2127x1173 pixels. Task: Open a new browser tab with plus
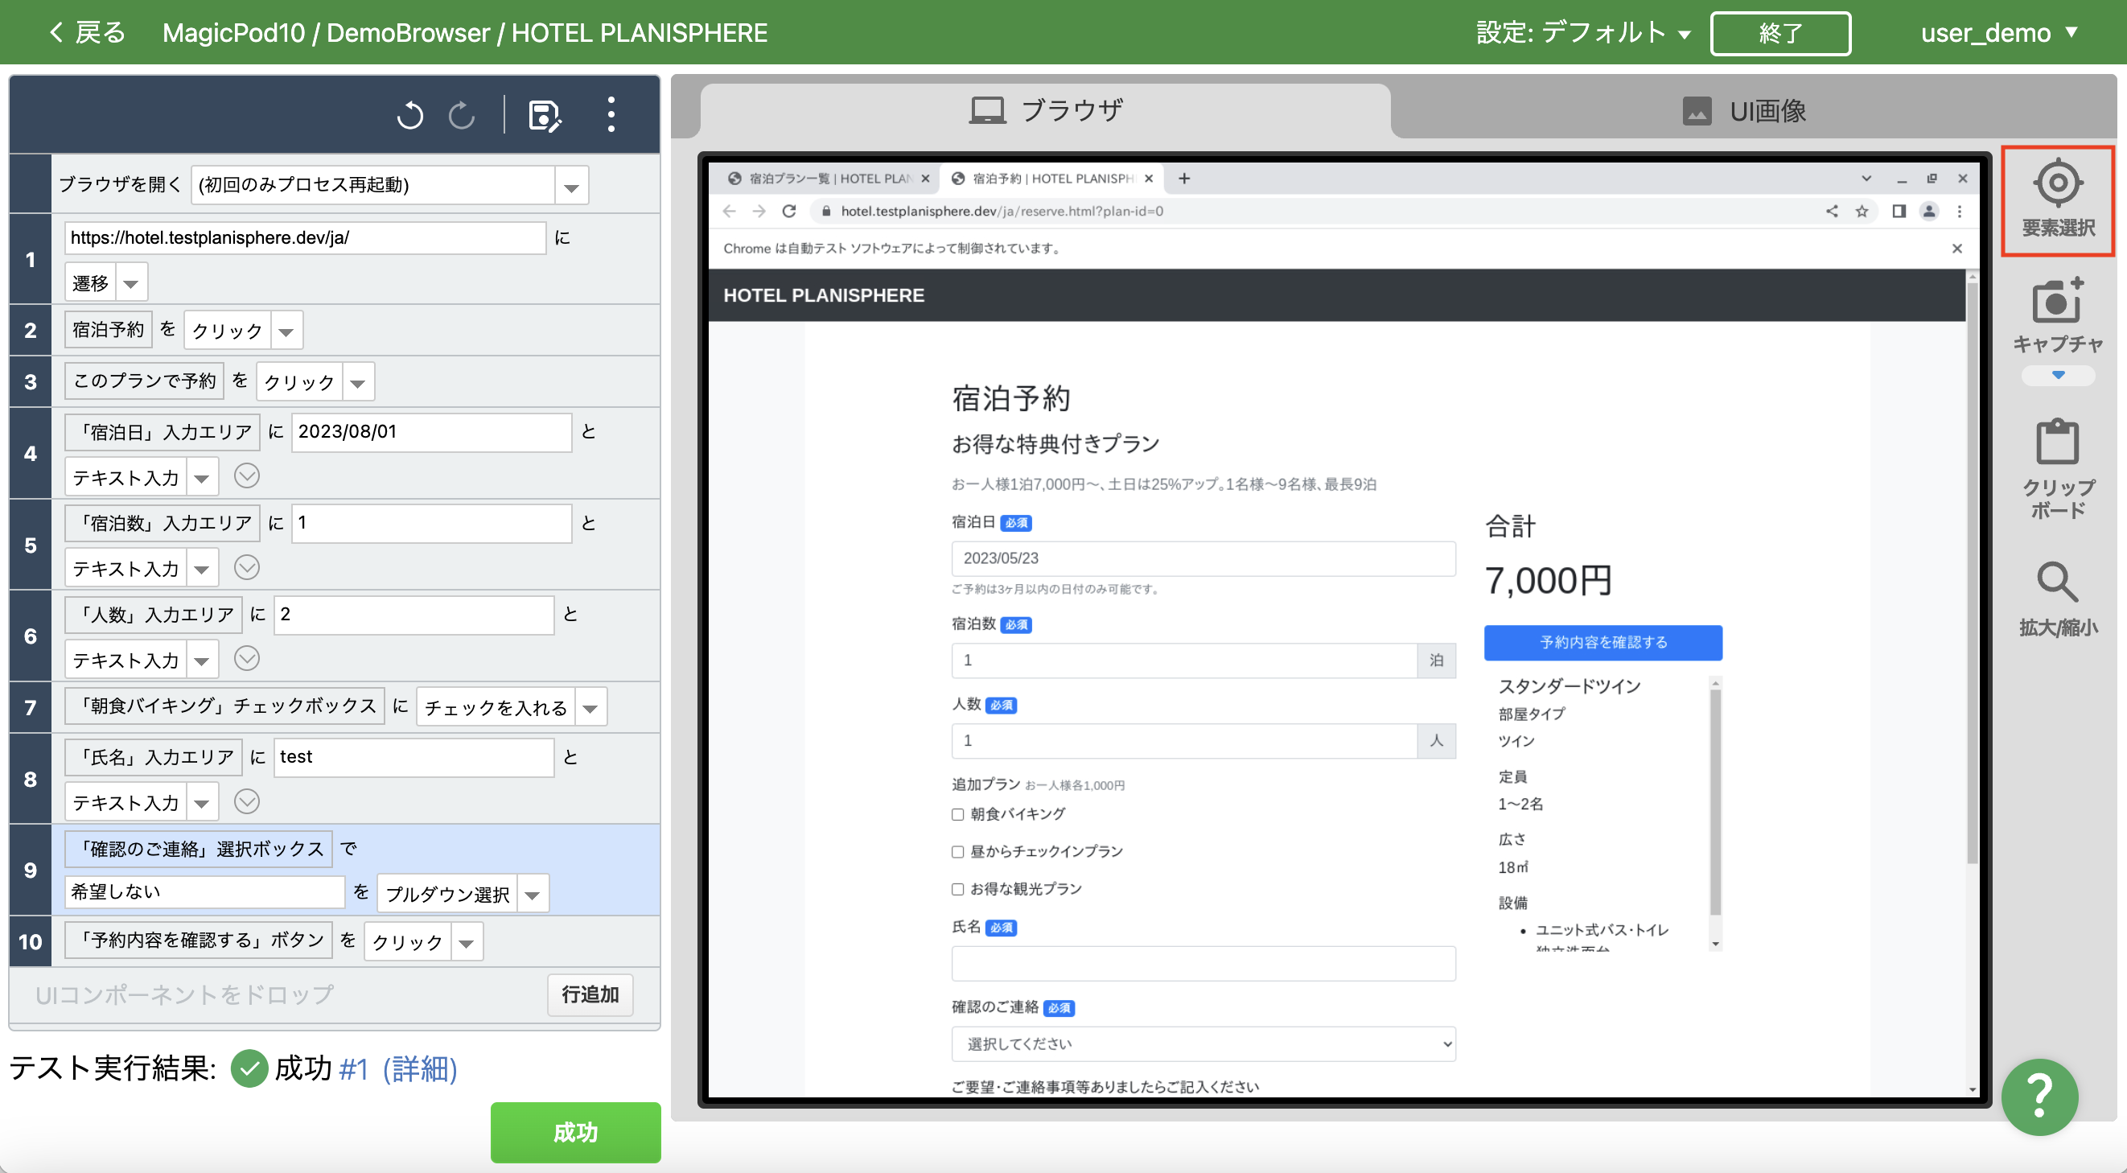[1184, 179]
